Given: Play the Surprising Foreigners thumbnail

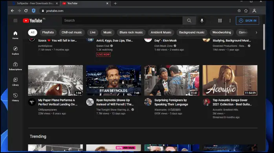Looking at the screenshot, I should [172, 80].
